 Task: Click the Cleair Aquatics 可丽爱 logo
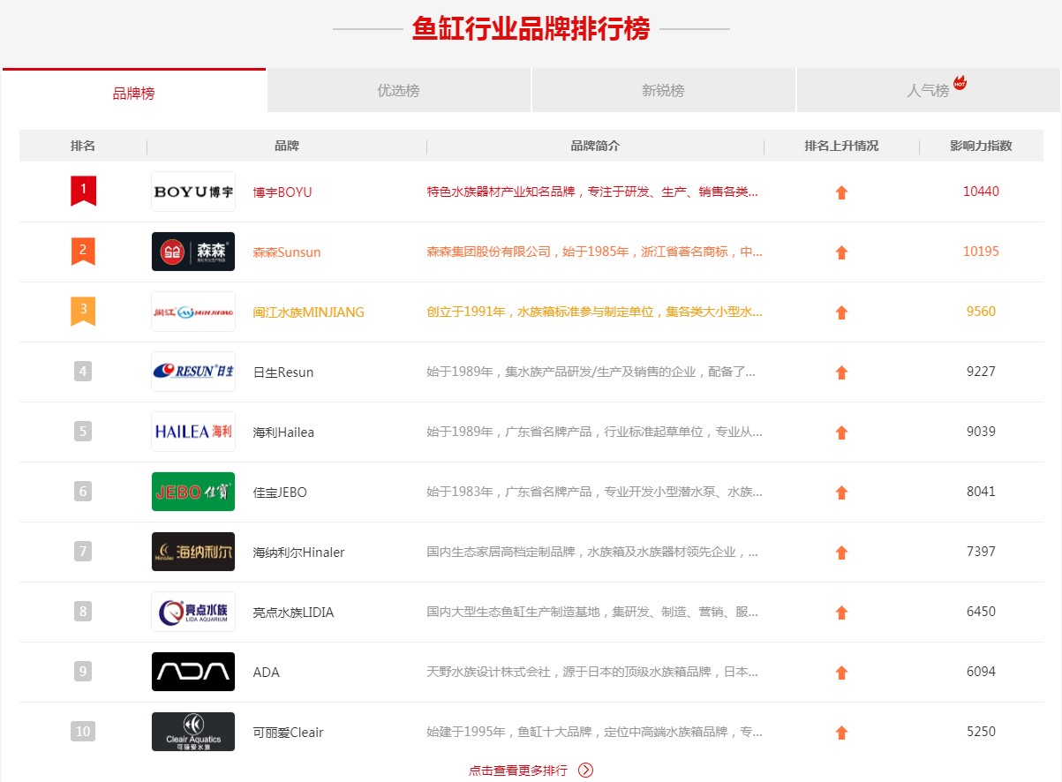click(192, 732)
